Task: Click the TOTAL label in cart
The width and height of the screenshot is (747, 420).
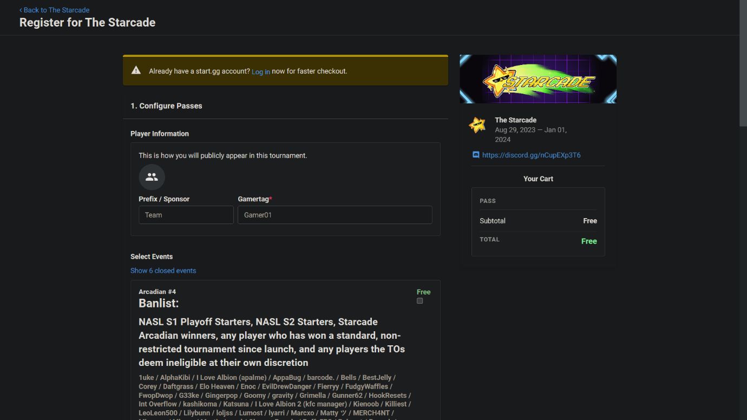Action: coord(489,239)
